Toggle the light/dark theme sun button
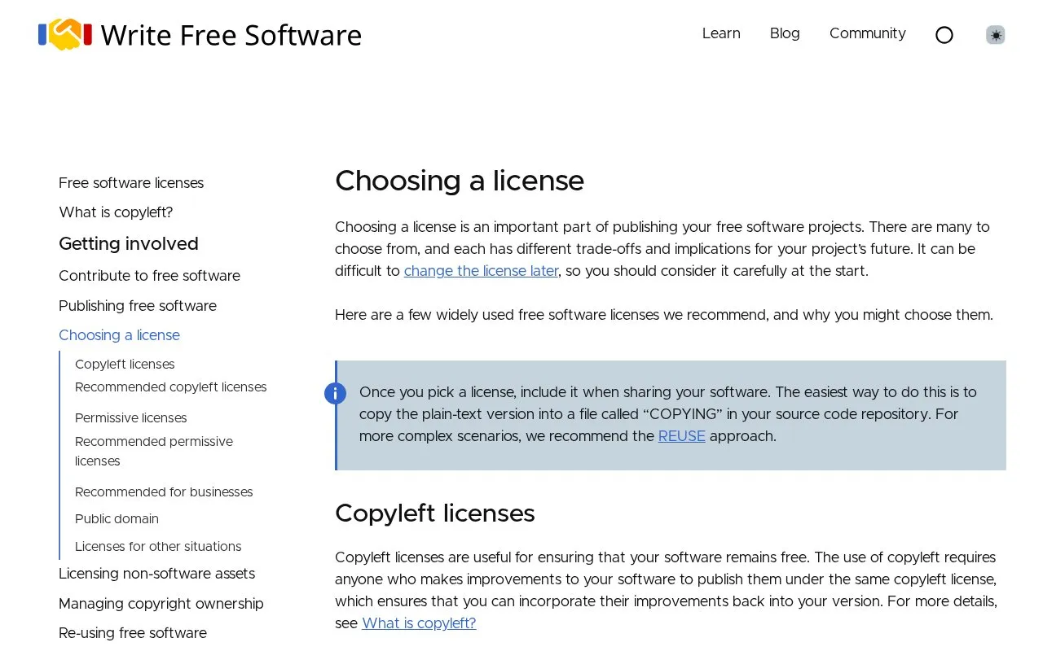1043x651 pixels. pos(995,35)
